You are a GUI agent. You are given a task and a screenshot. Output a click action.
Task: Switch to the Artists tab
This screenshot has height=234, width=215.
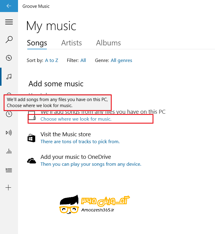click(71, 43)
